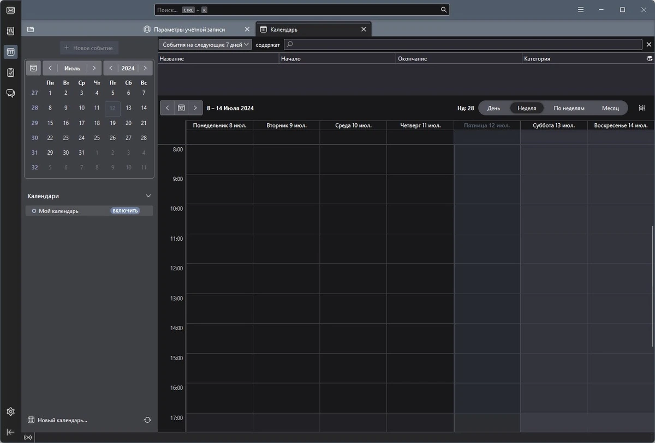Viewport: 655px width, 443px height.
Task: Click the folder icon in tab bar
Action: pos(31,29)
